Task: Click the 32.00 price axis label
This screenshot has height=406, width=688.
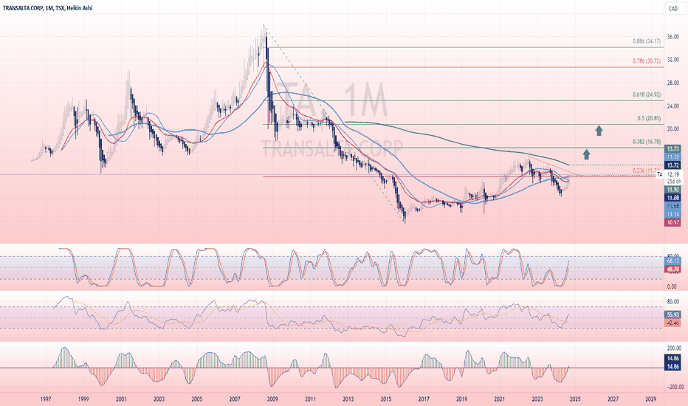Action: click(673, 60)
